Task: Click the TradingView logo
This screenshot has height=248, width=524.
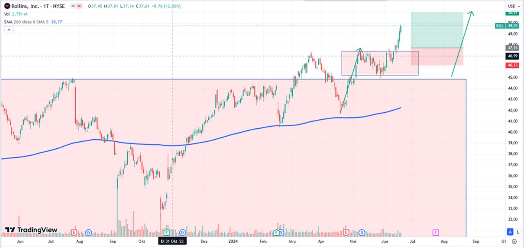Action: click(31, 230)
